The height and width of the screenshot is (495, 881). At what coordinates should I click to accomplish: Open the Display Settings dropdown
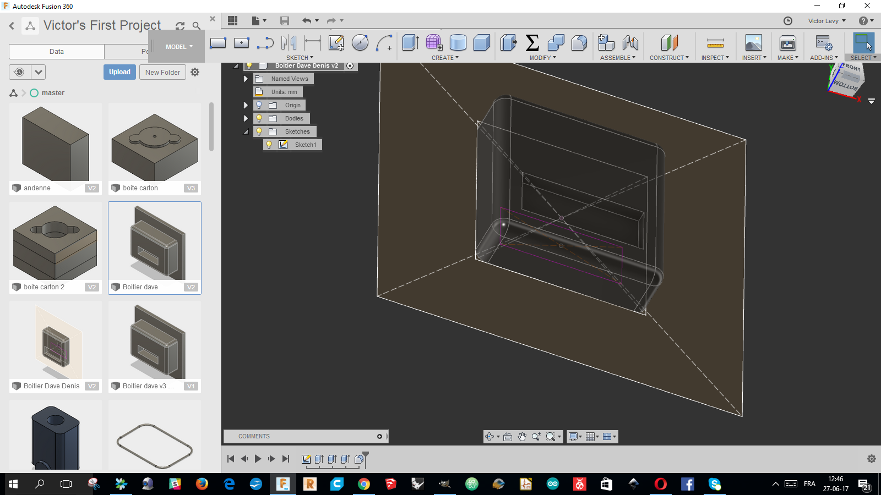click(575, 437)
